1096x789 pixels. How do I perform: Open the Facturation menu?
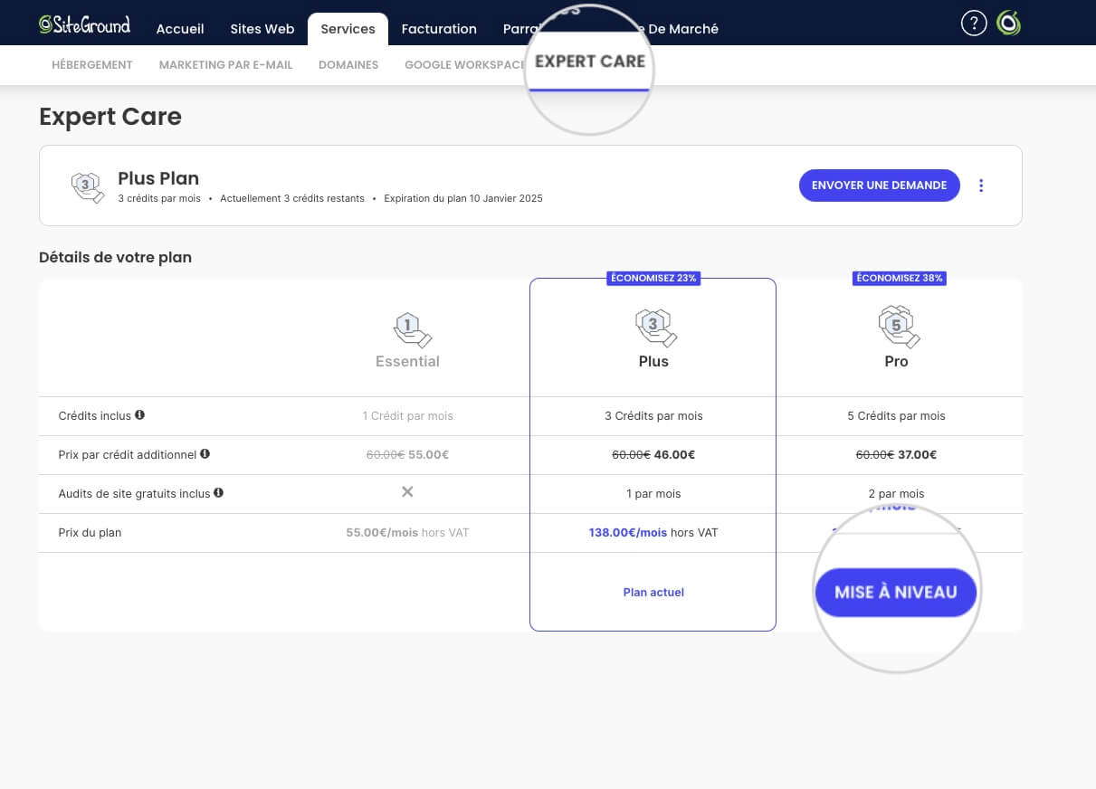pos(439,29)
